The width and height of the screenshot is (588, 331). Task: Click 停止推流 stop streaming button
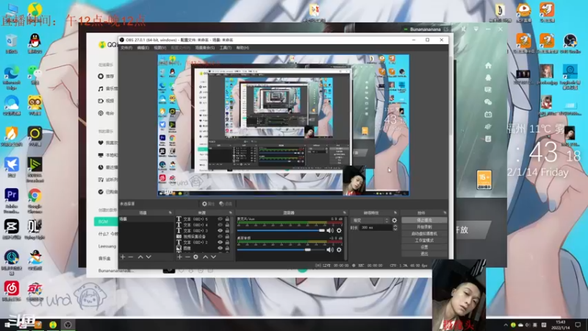coord(424,220)
